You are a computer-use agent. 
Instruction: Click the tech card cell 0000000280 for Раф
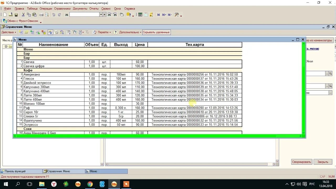point(195,108)
